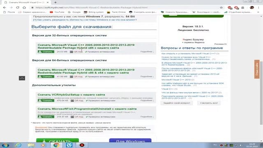Viewport: 263px width, 148px height.
Task: Open the YouTube bookmark
Action: pyautogui.click(x=57, y=12)
